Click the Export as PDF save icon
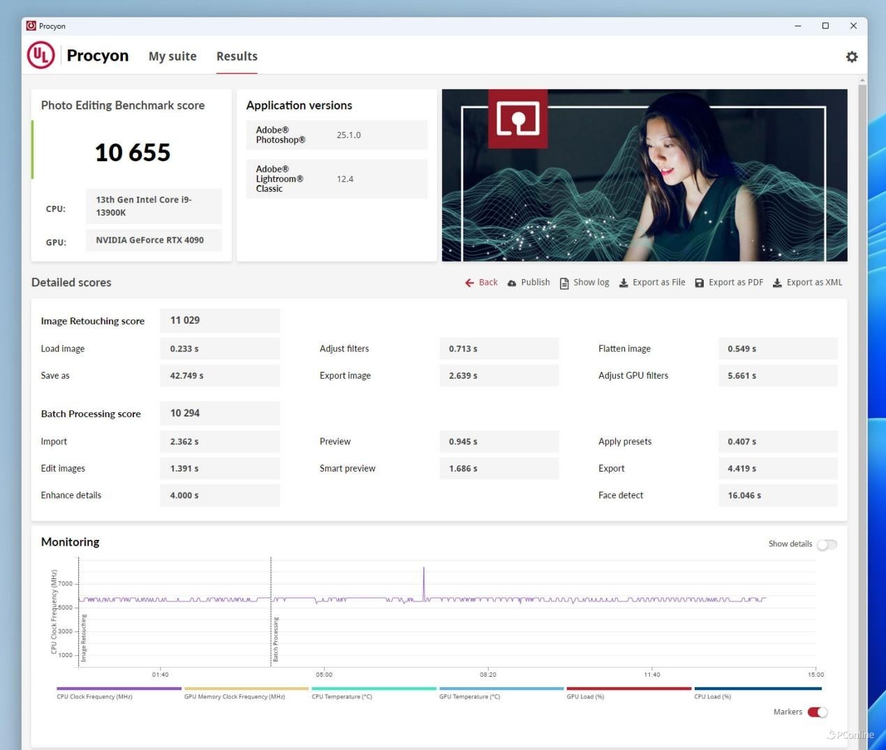Screen dimensions: 886x750 699,283
